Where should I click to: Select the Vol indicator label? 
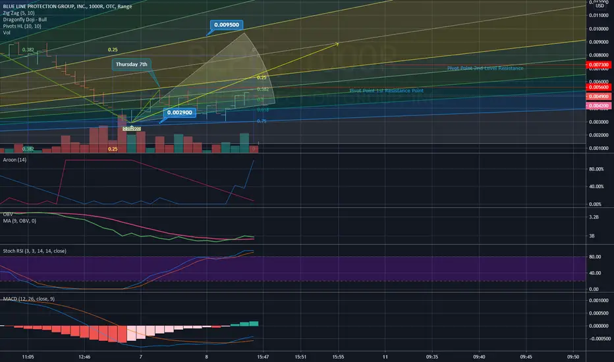tap(7, 33)
